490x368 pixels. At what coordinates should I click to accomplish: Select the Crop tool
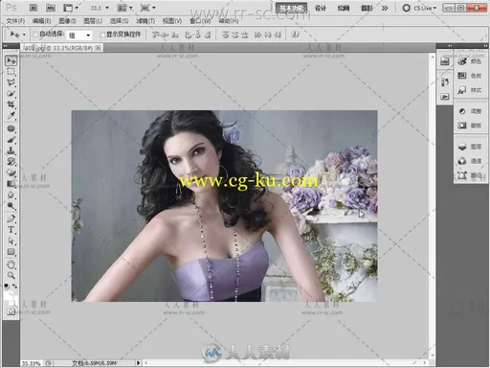point(11,104)
